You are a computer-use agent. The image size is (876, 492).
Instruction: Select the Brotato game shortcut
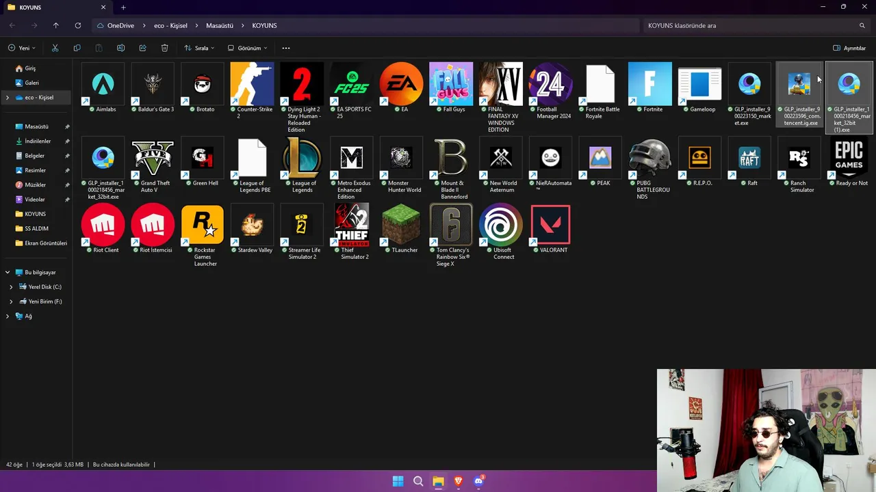(203, 84)
